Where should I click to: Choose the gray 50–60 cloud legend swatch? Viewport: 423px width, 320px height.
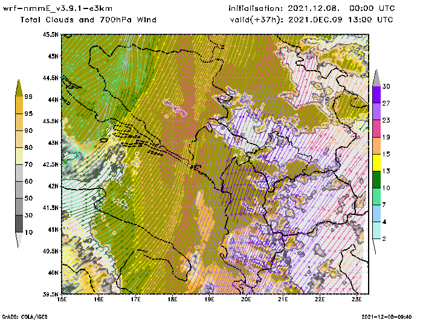(x=19, y=190)
